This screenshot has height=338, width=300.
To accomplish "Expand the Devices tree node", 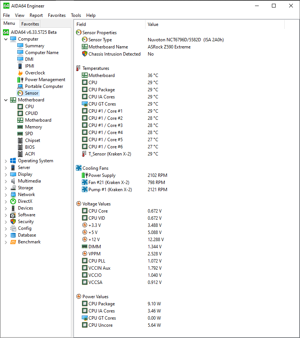I will click(x=6, y=208).
